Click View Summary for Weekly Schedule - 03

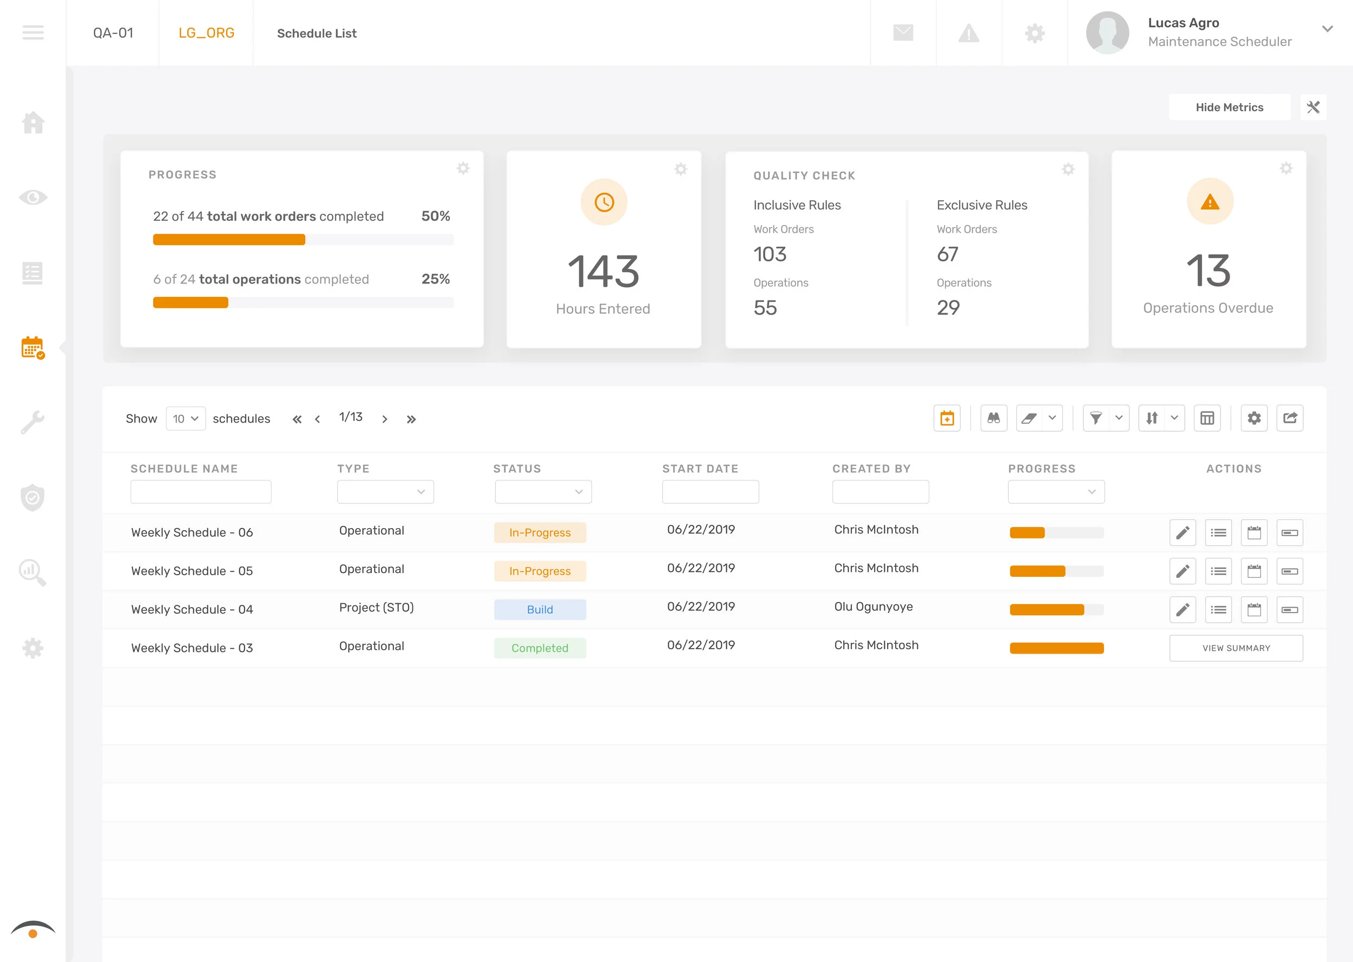coord(1236,648)
